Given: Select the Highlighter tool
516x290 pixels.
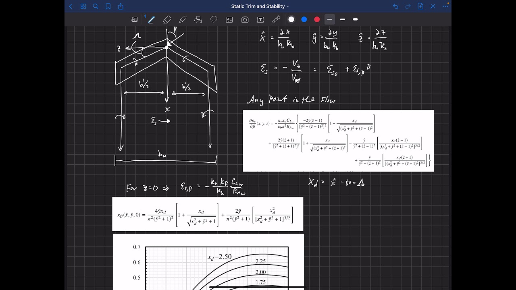Looking at the screenshot, I should point(183,19).
